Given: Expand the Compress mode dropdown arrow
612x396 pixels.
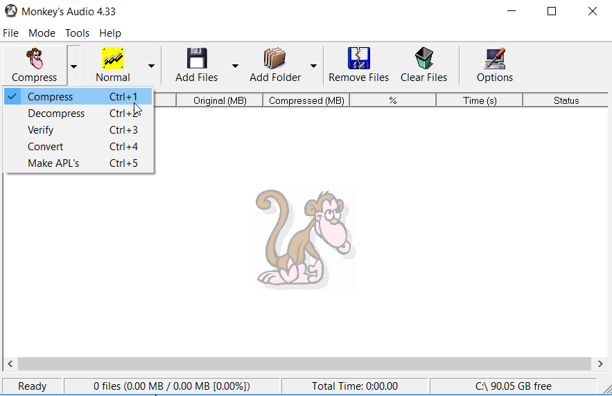Looking at the screenshot, I should click(73, 66).
